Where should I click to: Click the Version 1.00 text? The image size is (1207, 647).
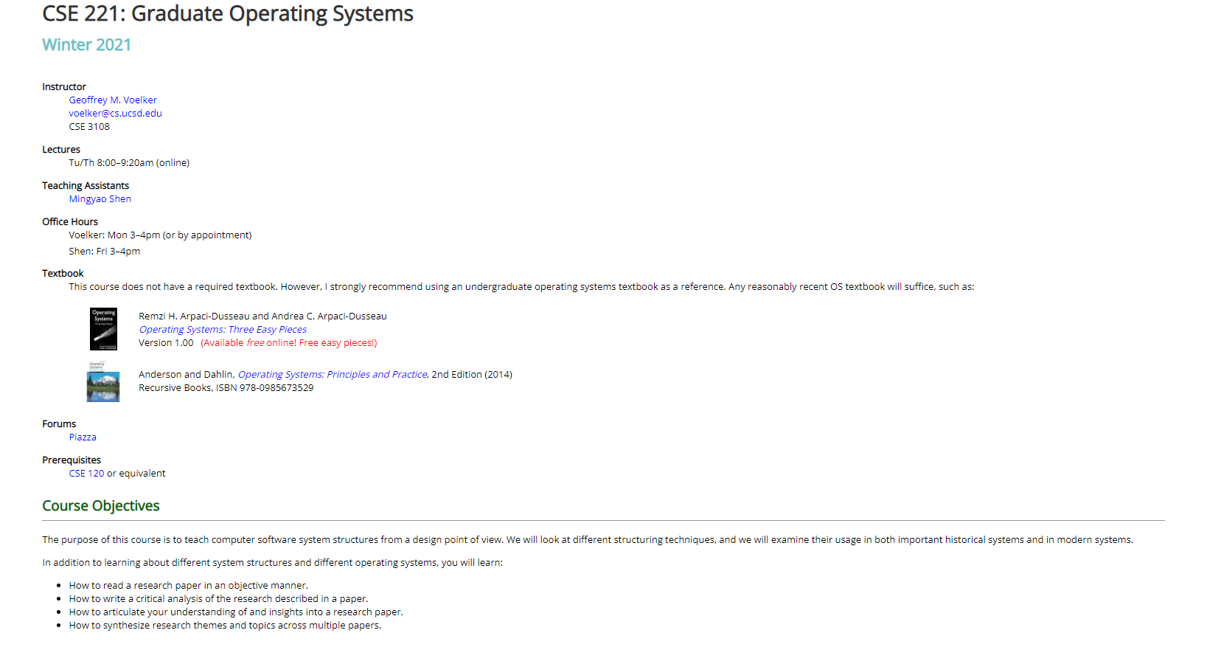(166, 342)
